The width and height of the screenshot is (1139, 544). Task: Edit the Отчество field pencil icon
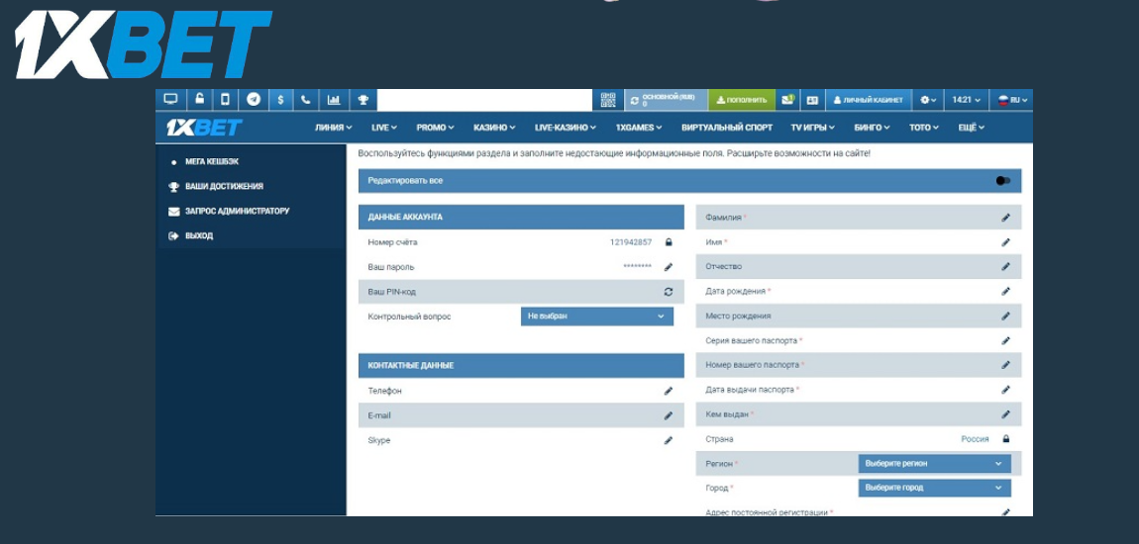coord(1006,267)
